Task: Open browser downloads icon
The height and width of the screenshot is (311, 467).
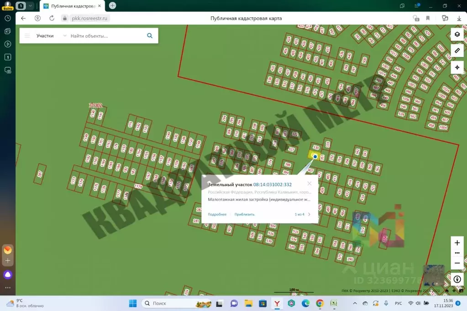Action: pyautogui.click(x=459, y=18)
